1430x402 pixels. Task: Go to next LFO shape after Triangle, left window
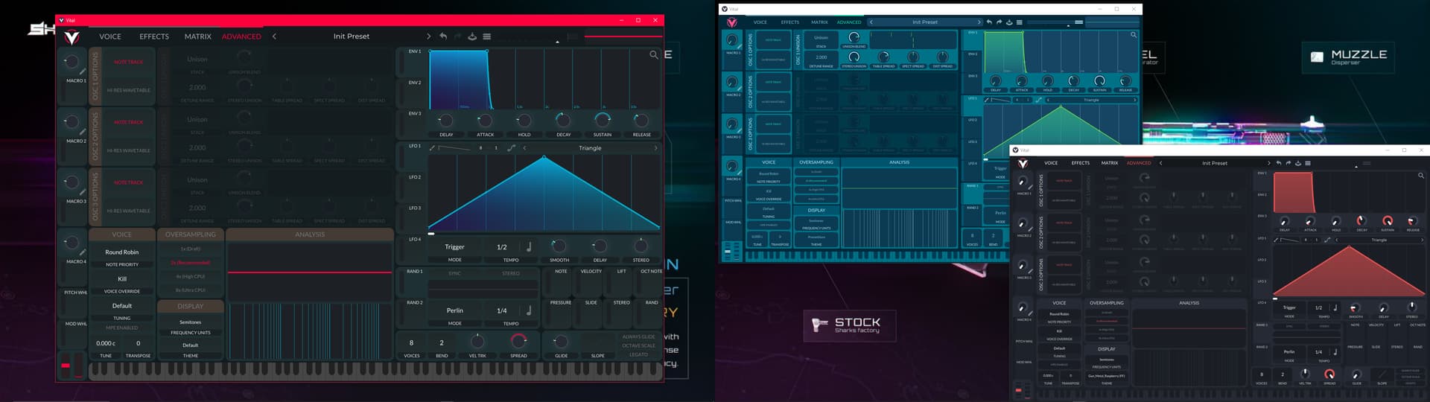pos(655,148)
